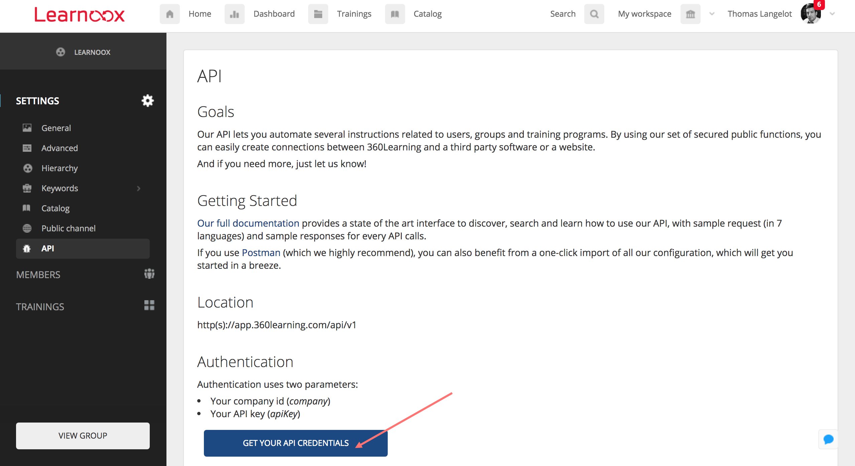Open the user account dropdown arrow

coord(832,14)
